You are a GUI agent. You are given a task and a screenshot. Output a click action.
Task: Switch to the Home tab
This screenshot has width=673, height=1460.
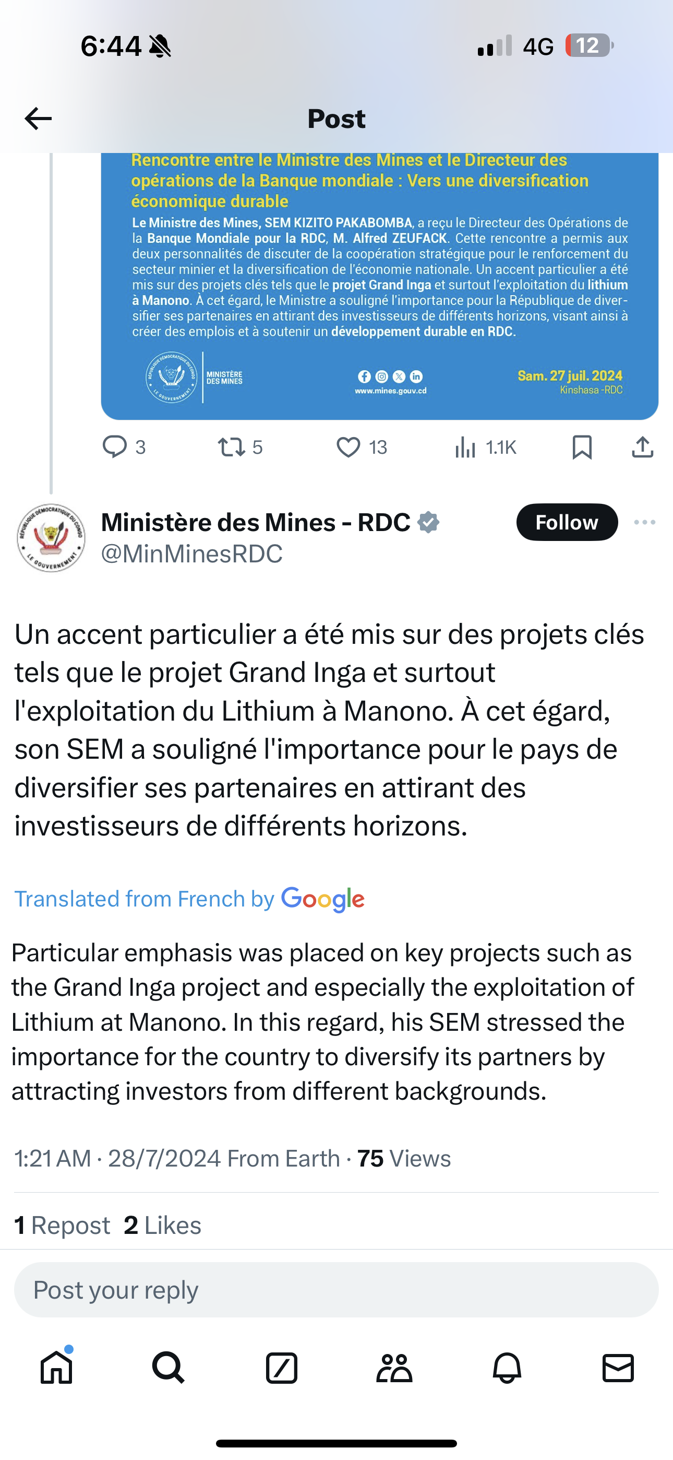tap(57, 1367)
